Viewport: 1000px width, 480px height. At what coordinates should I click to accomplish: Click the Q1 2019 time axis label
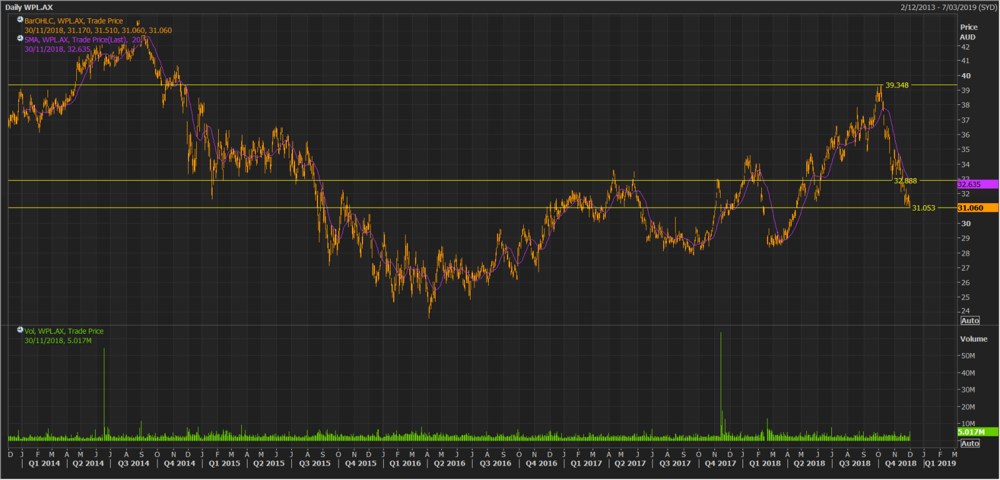[x=941, y=463]
